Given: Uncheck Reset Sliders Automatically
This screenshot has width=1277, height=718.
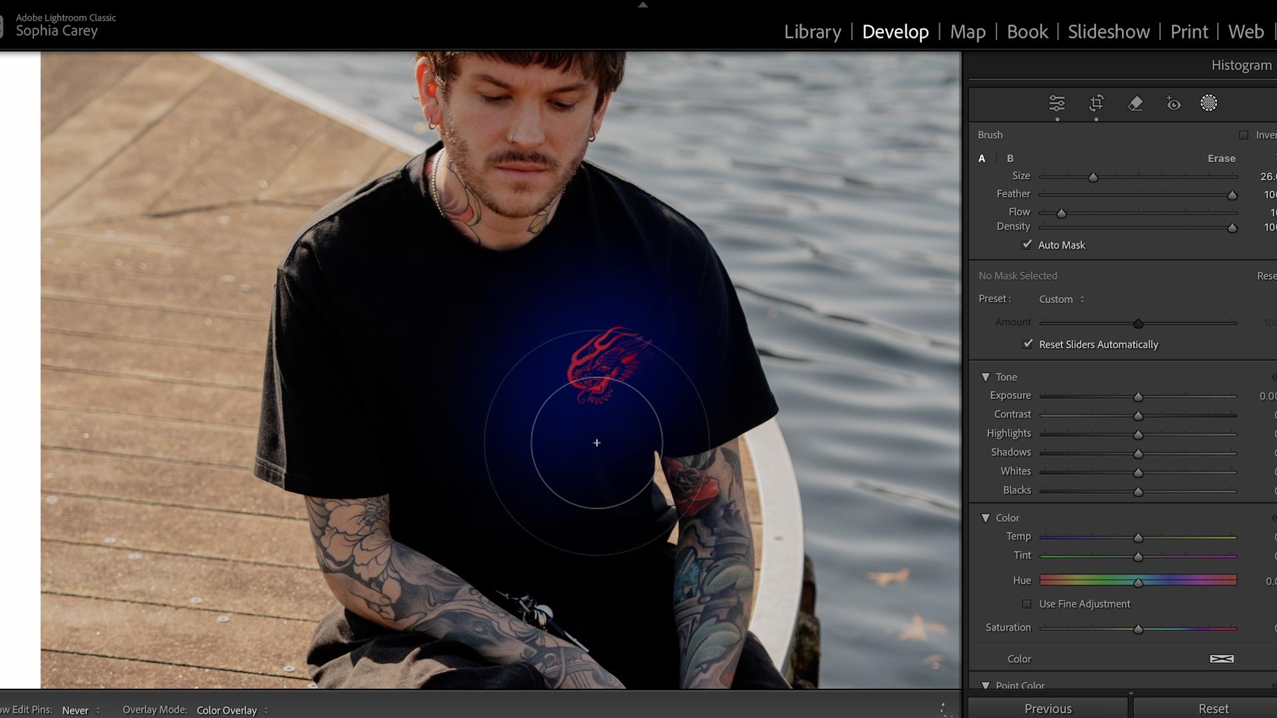Looking at the screenshot, I should pyautogui.click(x=1028, y=344).
